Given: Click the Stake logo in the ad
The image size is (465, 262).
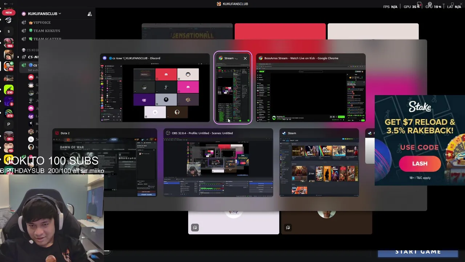Looking at the screenshot, I should (x=420, y=107).
